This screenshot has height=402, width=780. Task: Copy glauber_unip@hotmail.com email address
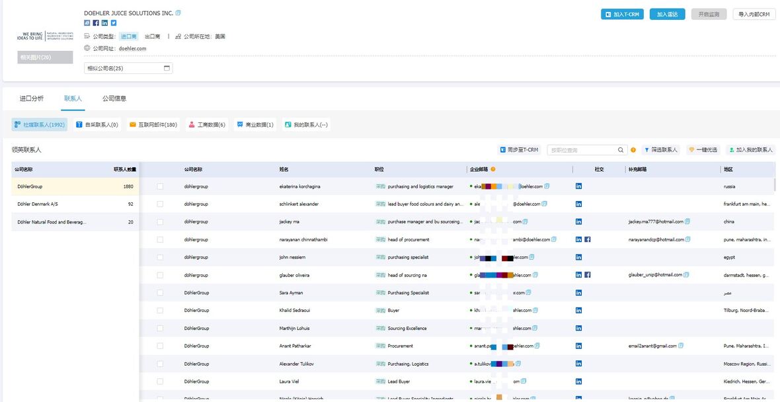pos(687,274)
